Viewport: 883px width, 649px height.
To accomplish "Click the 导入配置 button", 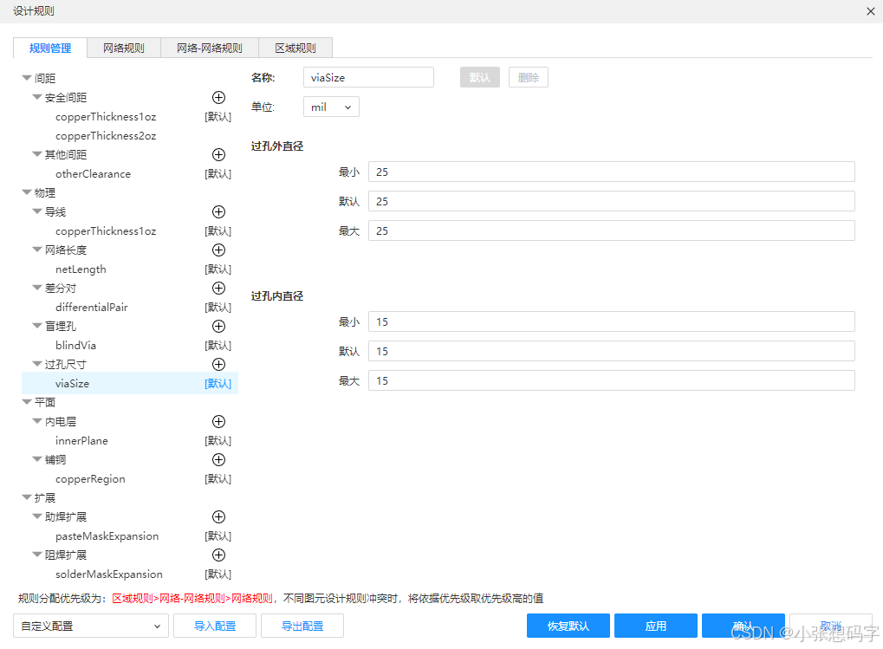I will [215, 626].
